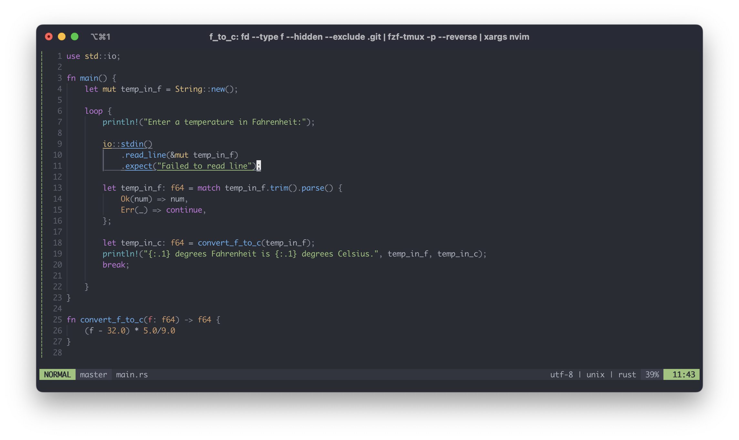This screenshot has height=440, width=739.
Task: Click the 39% scroll position indicator
Action: [652, 374]
